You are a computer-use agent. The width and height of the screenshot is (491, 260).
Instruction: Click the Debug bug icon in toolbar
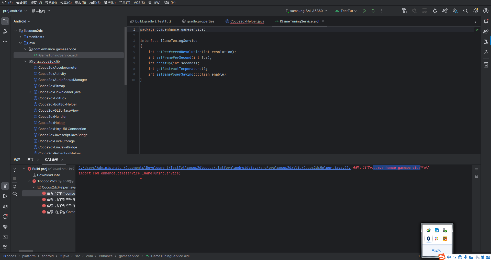[x=373, y=11]
